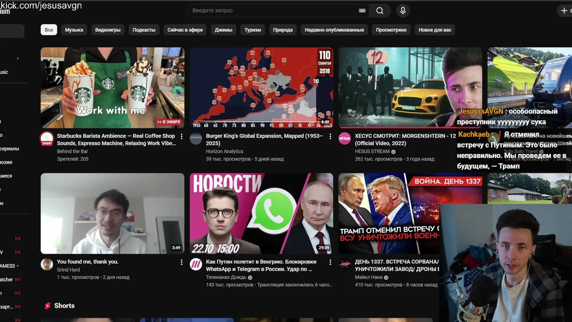Click the Create plus button
Viewport: 572px width, 322px height.
pyautogui.click(x=564, y=11)
